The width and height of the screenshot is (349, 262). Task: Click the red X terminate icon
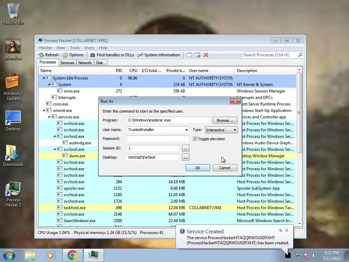[206, 55]
